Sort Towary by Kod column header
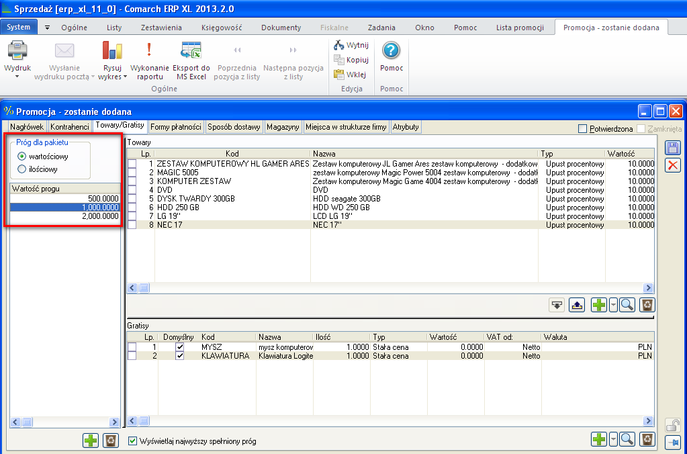Viewport: 687px width, 454px height. tap(232, 154)
